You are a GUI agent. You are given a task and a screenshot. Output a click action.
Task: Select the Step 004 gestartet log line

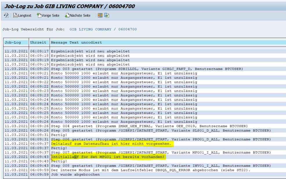149,126
